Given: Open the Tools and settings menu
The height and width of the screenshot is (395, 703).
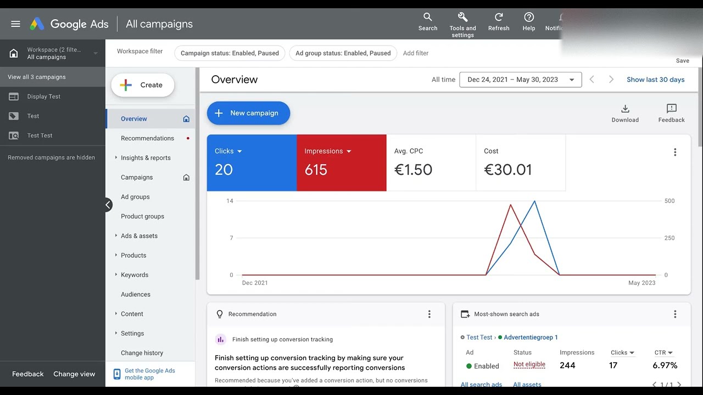Looking at the screenshot, I should click(462, 22).
